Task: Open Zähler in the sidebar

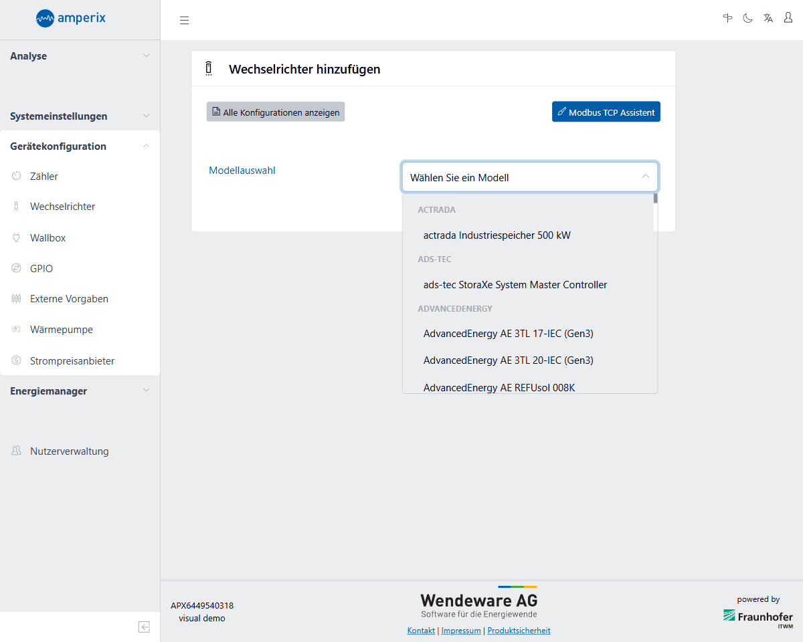Action: click(x=44, y=177)
